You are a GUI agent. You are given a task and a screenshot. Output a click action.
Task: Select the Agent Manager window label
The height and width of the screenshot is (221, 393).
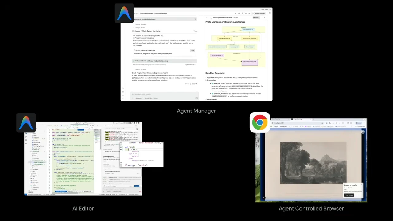point(196,111)
